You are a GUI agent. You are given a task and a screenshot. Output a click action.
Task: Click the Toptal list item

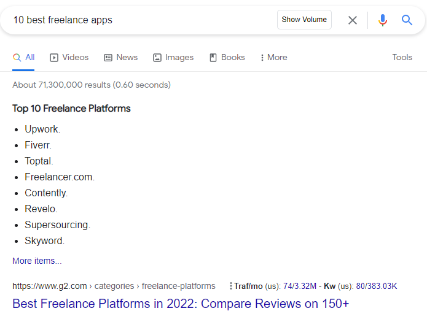39,161
